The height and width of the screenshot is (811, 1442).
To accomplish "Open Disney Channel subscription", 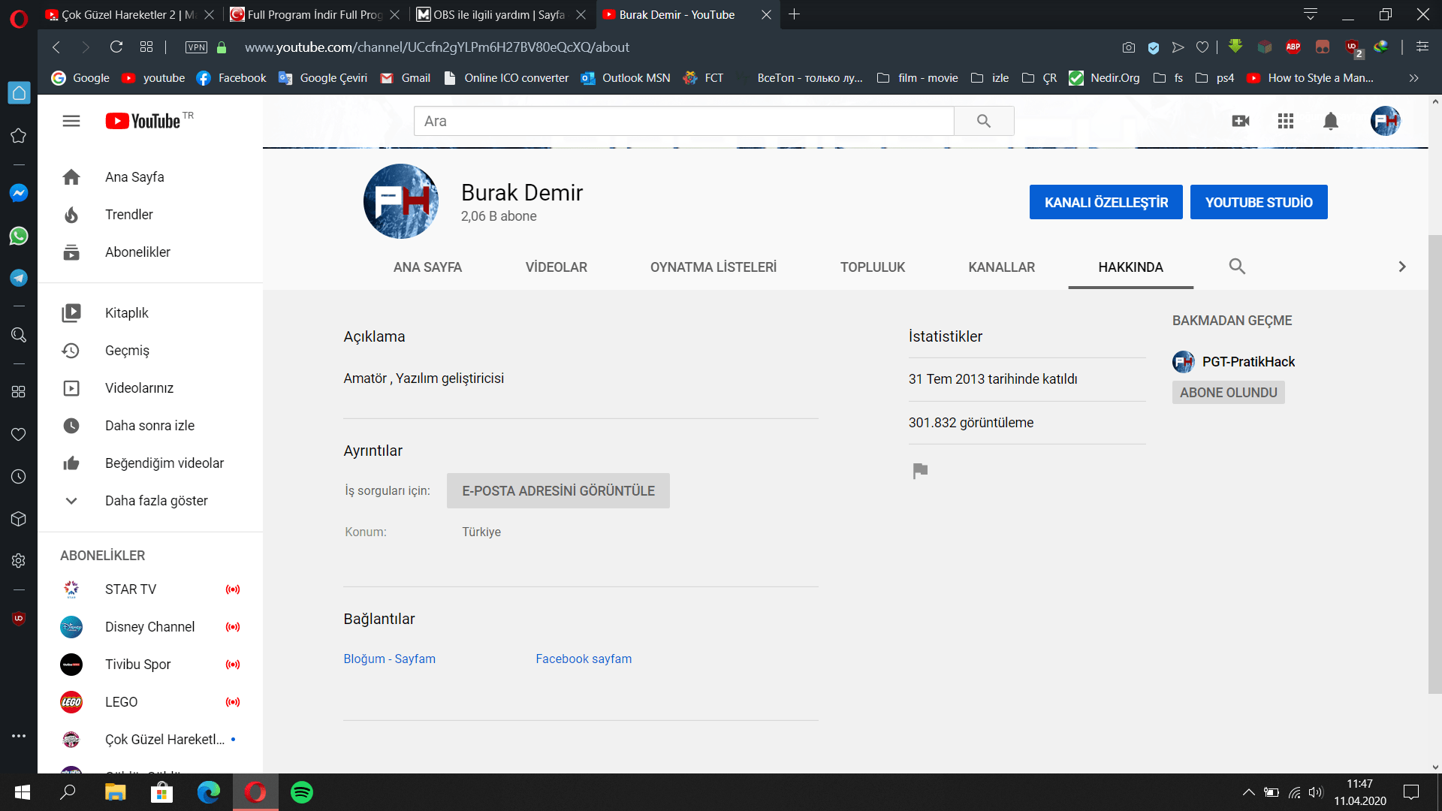I will click(x=150, y=627).
